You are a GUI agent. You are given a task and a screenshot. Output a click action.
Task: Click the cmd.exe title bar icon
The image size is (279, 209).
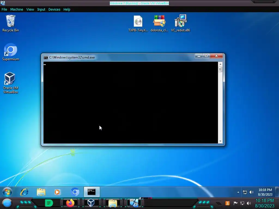[x=46, y=58]
